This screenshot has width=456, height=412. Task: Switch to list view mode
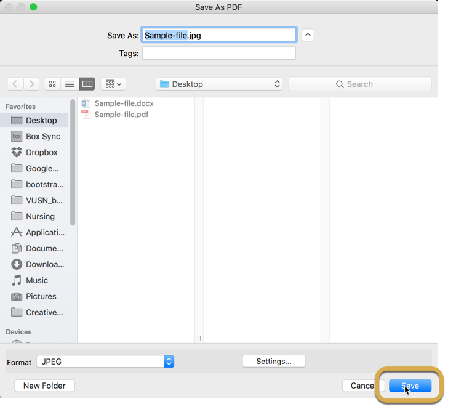(x=70, y=84)
